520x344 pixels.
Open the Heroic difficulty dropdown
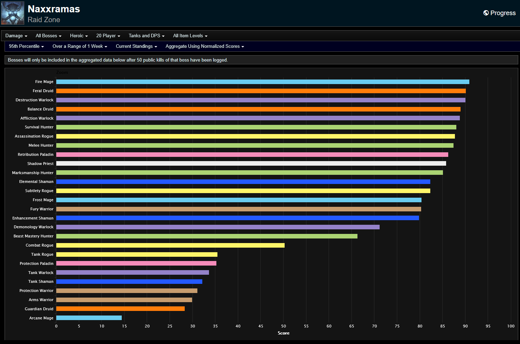[78, 36]
